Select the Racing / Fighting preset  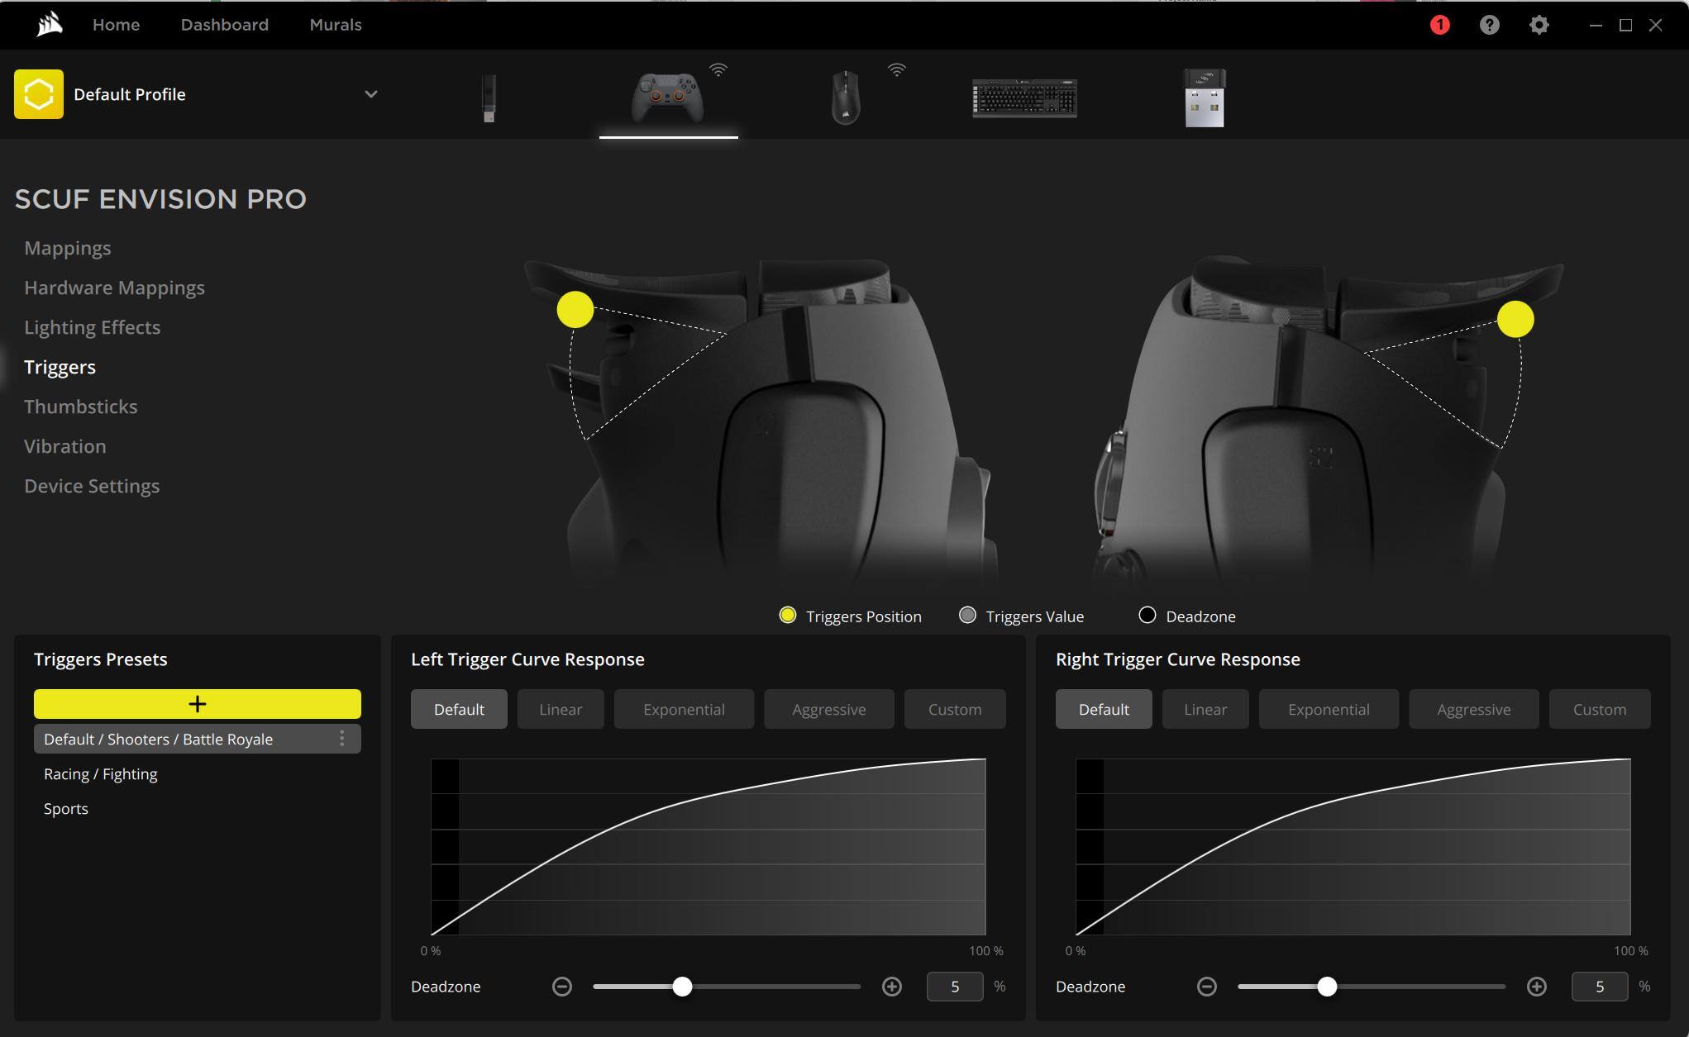[x=101, y=774]
